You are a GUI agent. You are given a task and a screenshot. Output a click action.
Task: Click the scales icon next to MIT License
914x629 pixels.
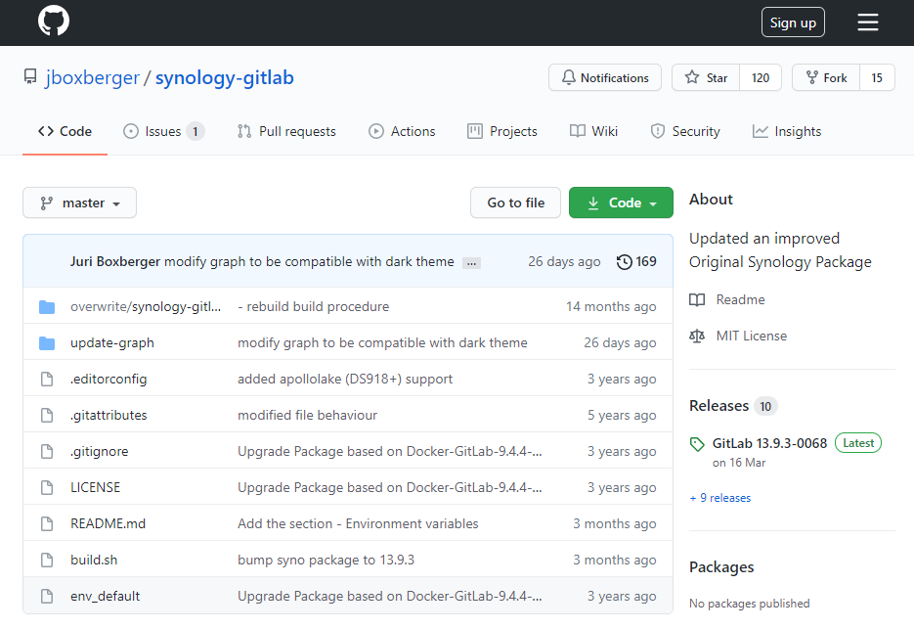697,337
